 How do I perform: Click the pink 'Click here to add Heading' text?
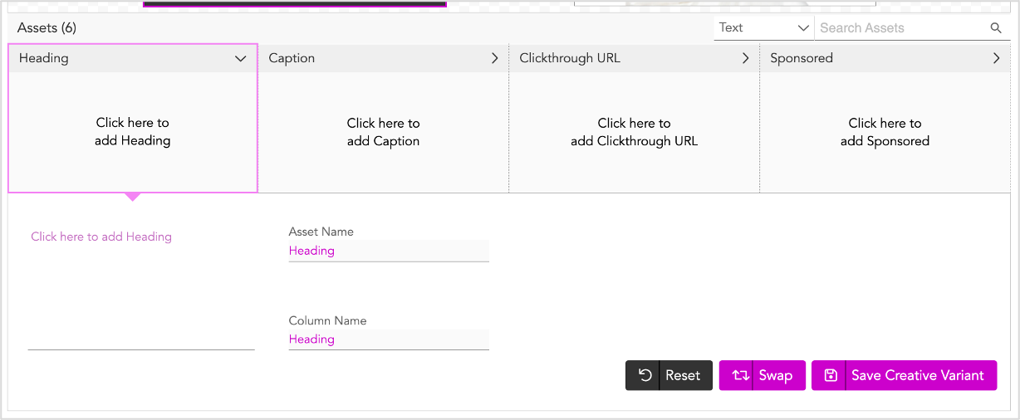pyautogui.click(x=101, y=237)
